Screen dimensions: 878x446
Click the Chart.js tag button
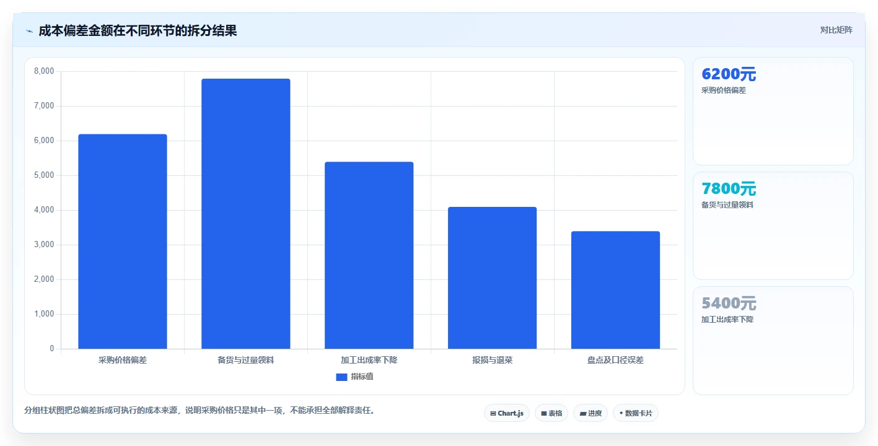point(507,413)
